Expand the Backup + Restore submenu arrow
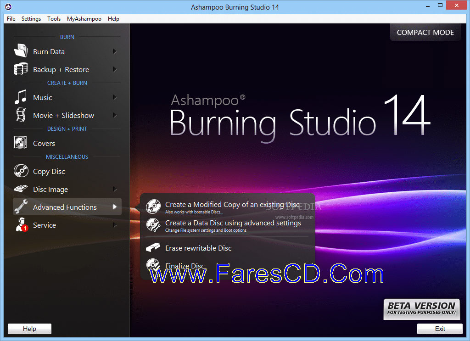The height and width of the screenshot is (341, 470). 115,69
